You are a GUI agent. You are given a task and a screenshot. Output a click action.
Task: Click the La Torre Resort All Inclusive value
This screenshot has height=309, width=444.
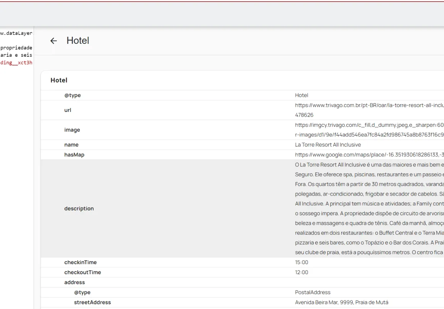coord(328,145)
